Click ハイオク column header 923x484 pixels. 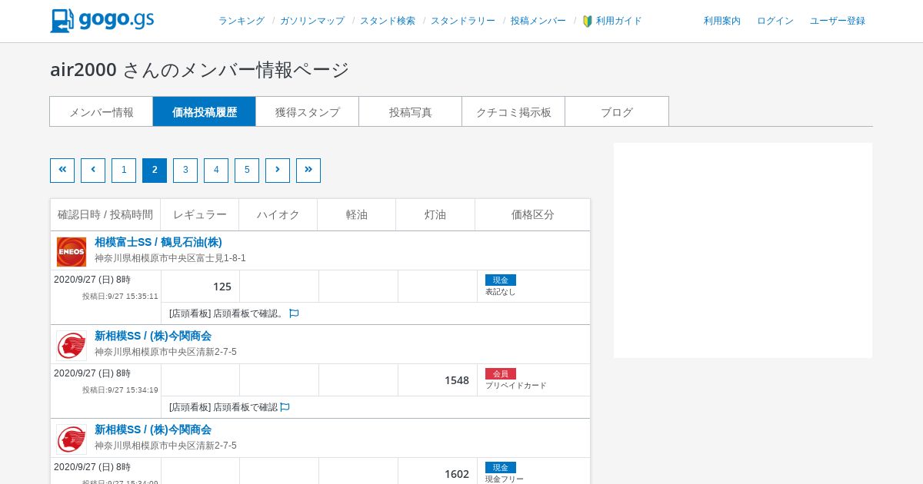pyautogui.click(x=278, y=215)
